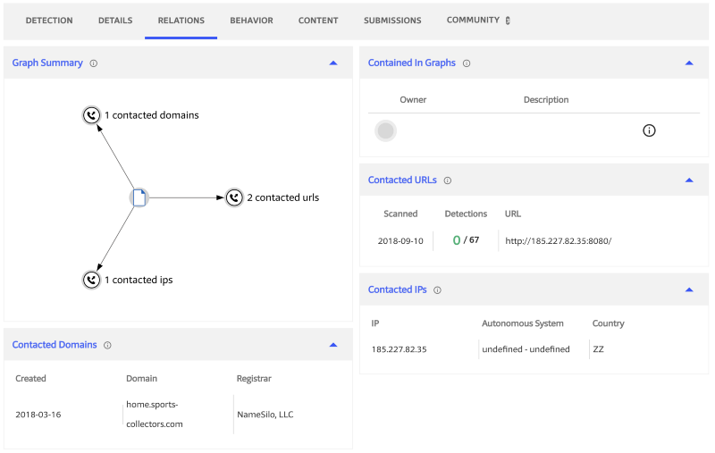Collapse the Contacted URLs section
The image size is (715, 453).
689,180
